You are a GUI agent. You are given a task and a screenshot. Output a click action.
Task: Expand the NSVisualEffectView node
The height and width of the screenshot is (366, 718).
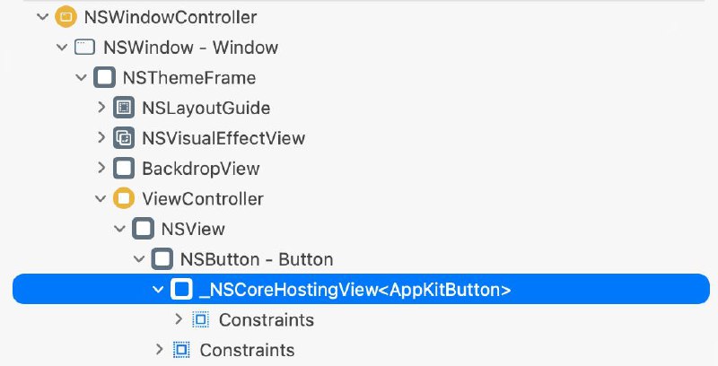[x=101, y=138]
